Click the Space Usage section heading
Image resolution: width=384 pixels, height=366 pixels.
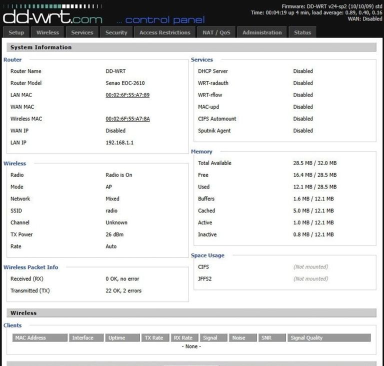click(207, 255)
